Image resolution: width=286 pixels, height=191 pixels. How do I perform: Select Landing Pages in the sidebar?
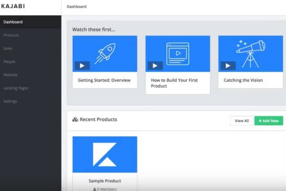(31, 88)
